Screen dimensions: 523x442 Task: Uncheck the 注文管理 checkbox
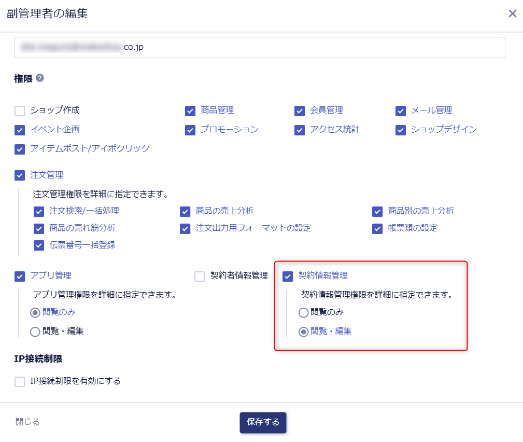click(x=20, y=175)
